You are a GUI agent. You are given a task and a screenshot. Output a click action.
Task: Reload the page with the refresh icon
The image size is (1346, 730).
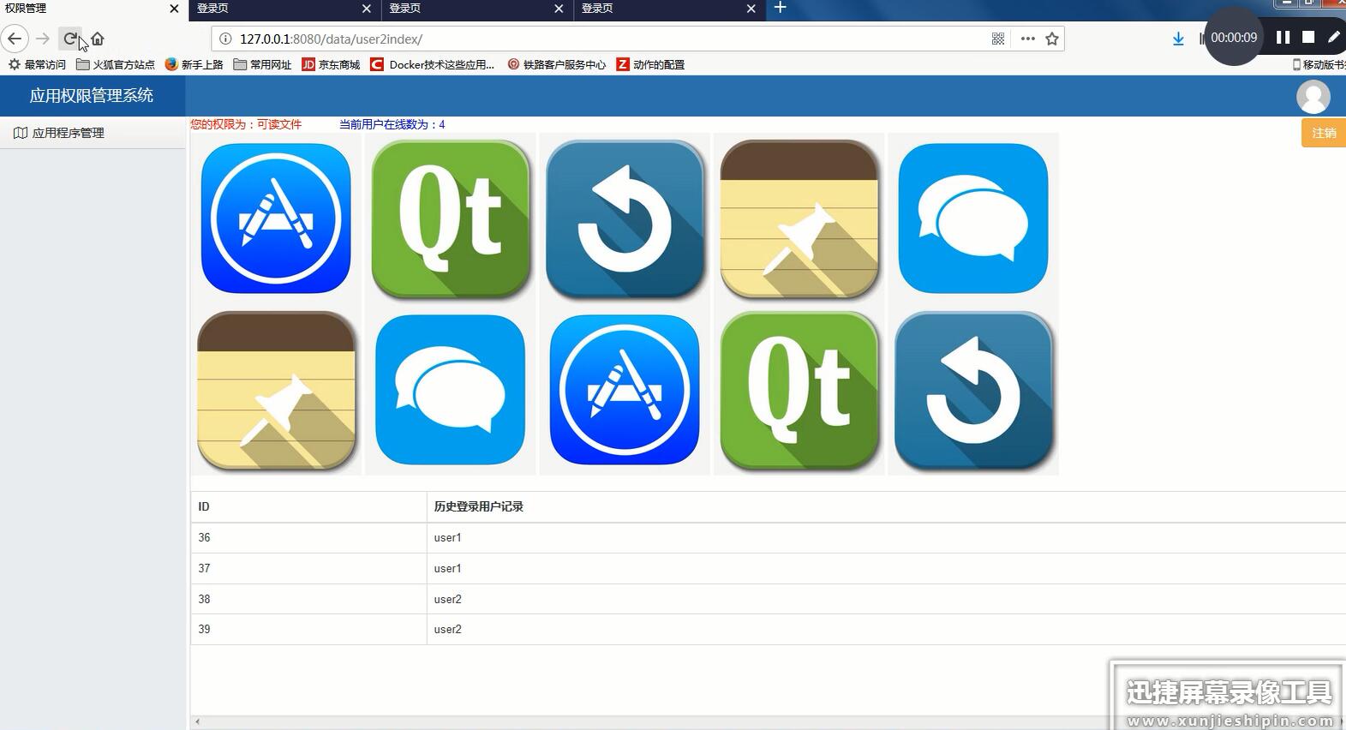point(70,39)
